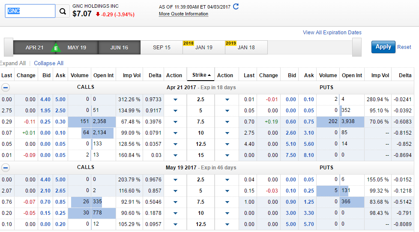Sort by the Strike column header

click(201, 75)
